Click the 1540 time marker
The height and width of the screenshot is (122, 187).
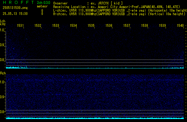tap(180, 26)
